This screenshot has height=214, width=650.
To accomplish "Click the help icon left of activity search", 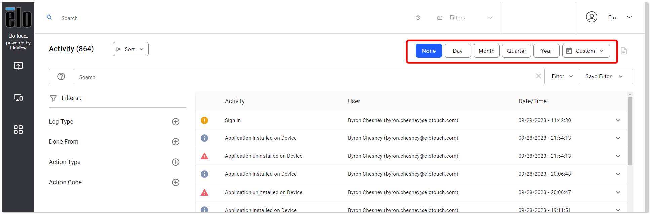I will 61,76.
